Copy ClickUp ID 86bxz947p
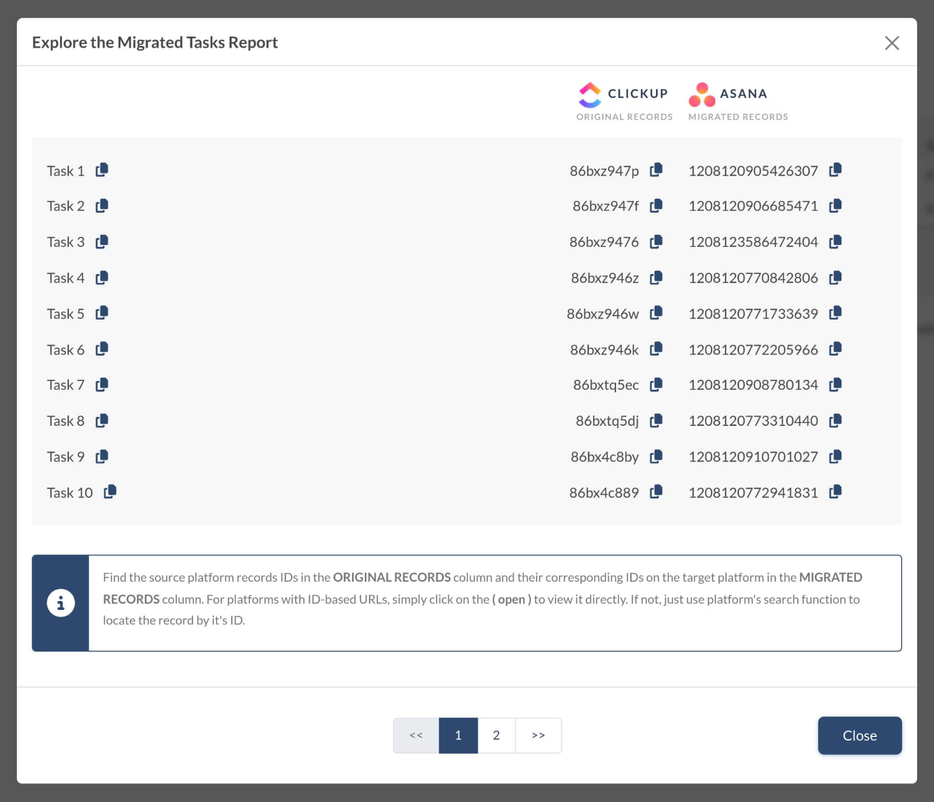Screen dimensions: 934x802 656,170
